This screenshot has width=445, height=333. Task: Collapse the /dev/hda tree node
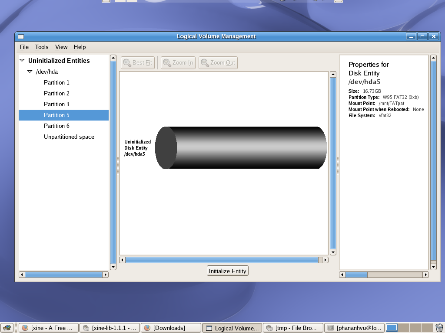30,72
